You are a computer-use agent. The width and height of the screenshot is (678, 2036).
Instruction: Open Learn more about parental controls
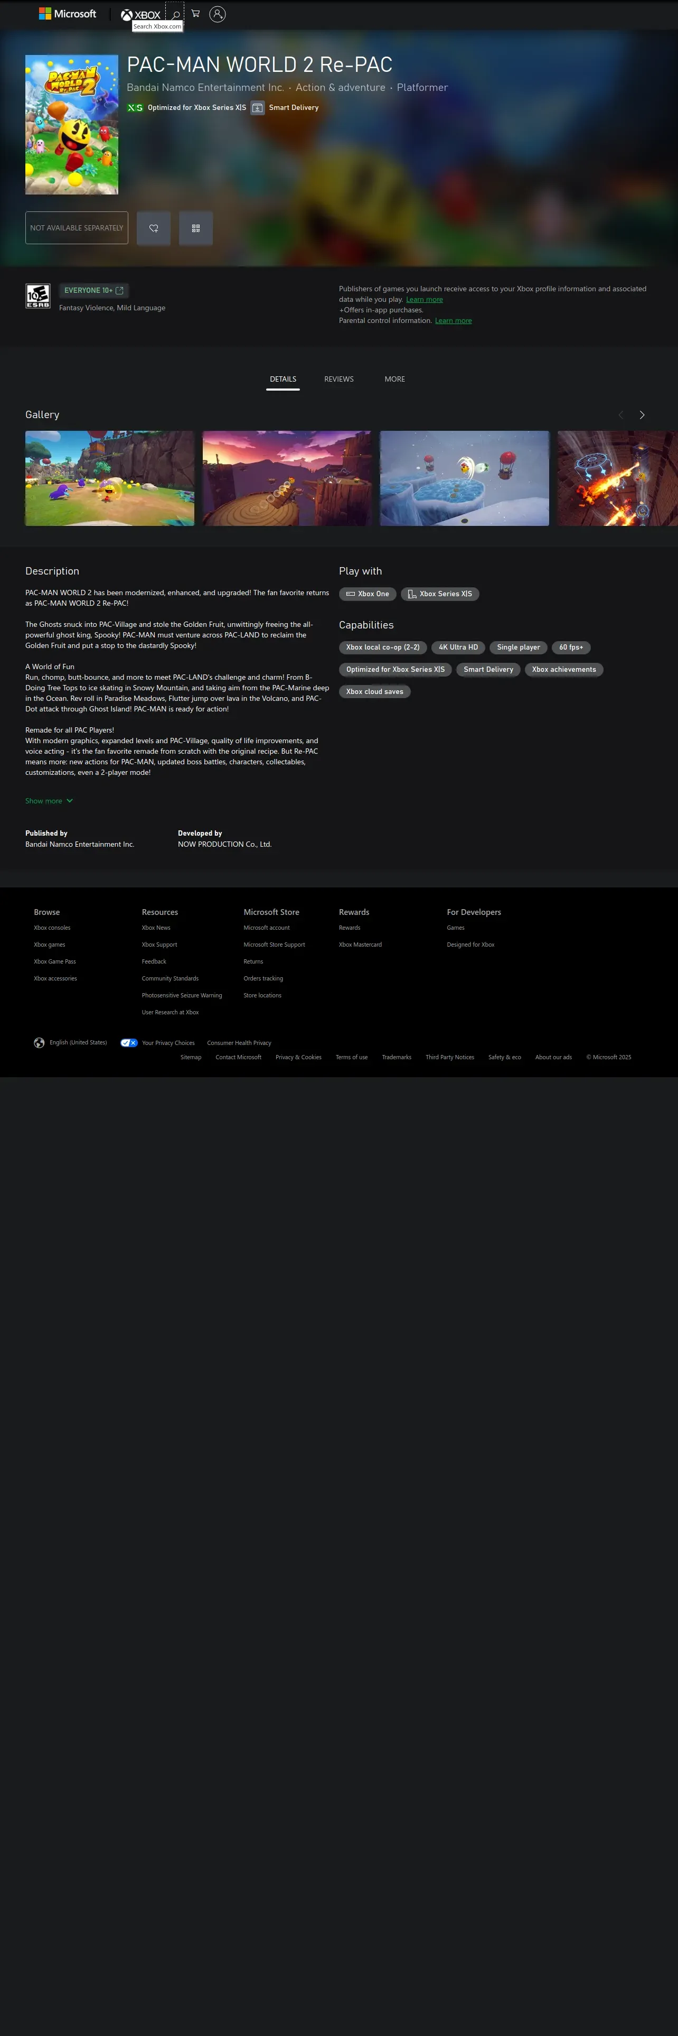[x=453, y=321]
